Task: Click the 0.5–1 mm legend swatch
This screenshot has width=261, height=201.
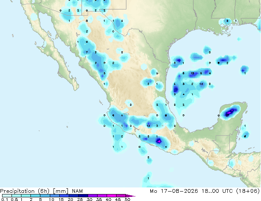Action: 16,196
